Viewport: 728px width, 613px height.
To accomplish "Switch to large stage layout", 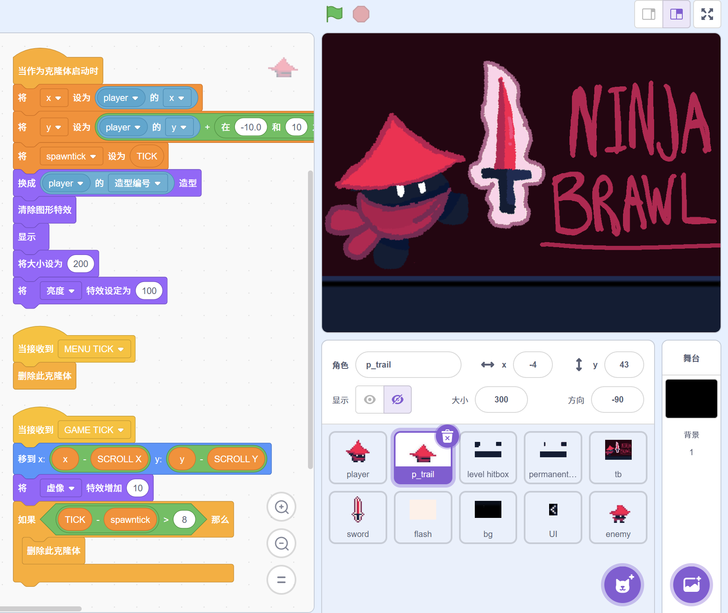I will pyautogui.click(x=677, y=14).
